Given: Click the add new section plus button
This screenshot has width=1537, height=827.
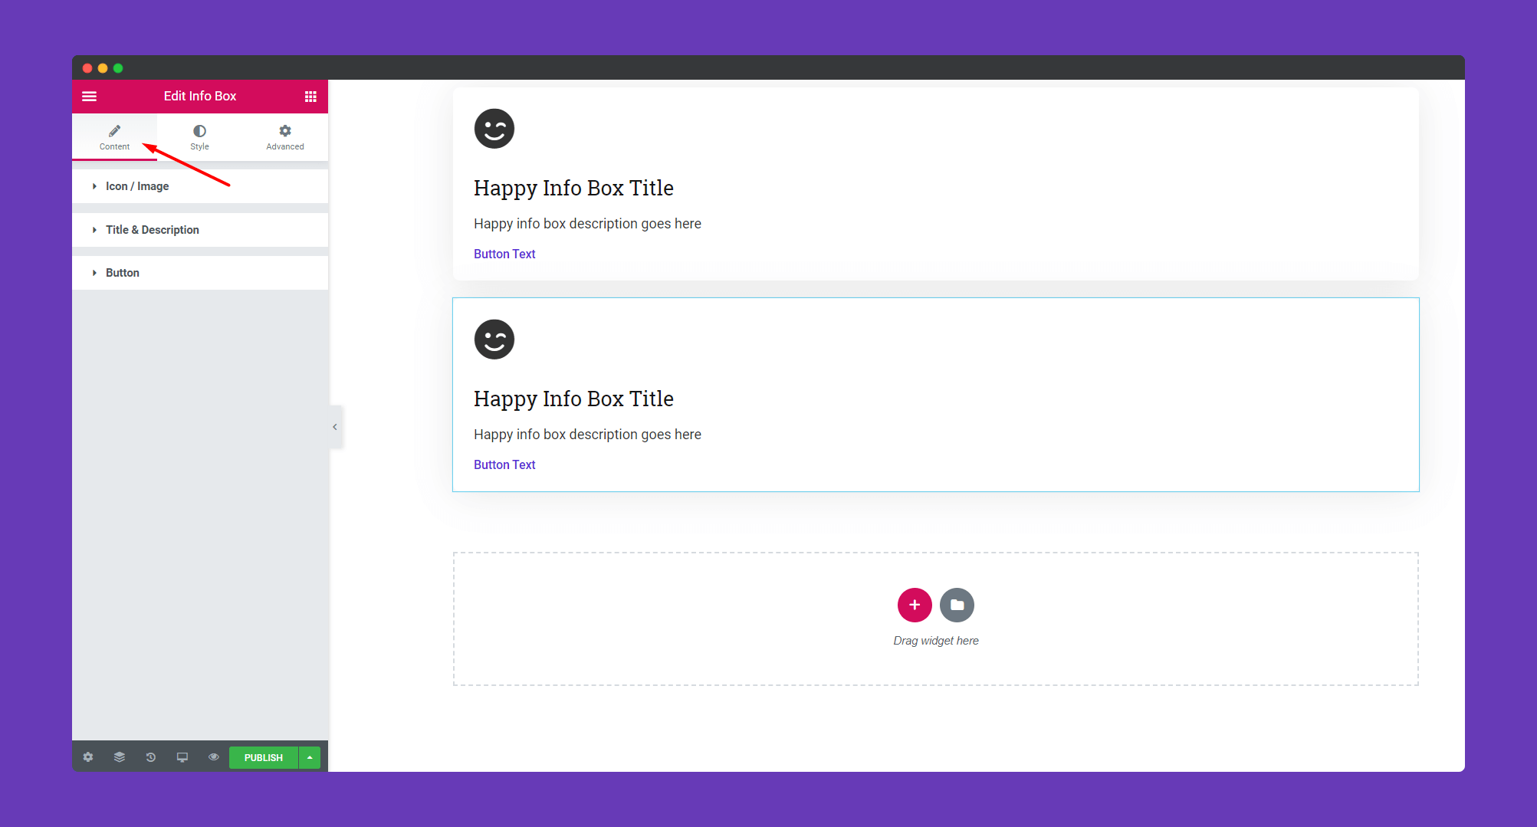Looking at the screenshot, I should point(915,605).
